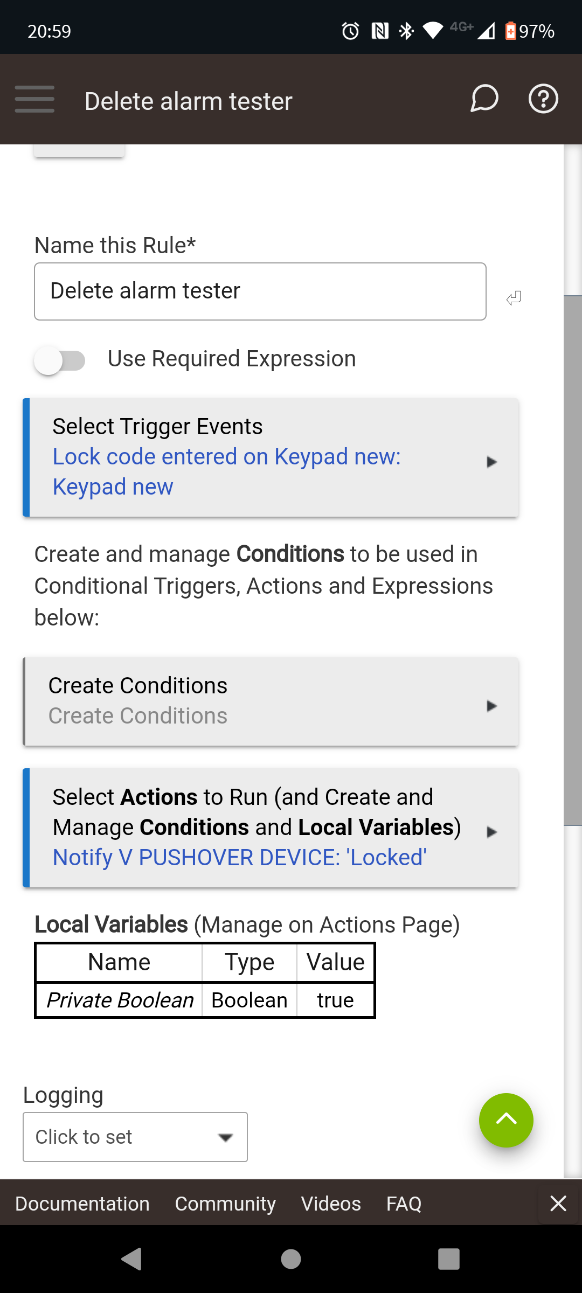Open the FAQ footer link
Image resolution: width=582 pixels, height=1293 pixels.
tap(404, 1204)
